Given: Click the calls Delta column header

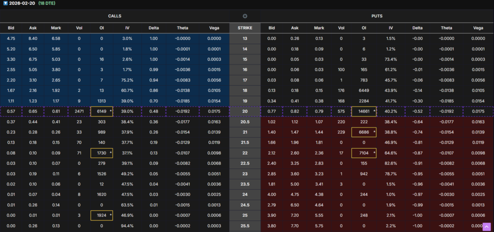Looking at the screenshot, I should [154, 28].
